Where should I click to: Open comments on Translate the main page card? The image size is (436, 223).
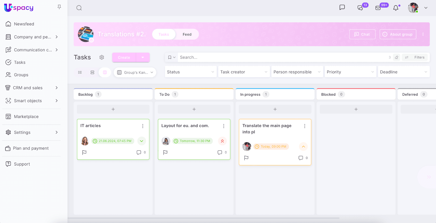pyautogui.click(x=301, y=158)
